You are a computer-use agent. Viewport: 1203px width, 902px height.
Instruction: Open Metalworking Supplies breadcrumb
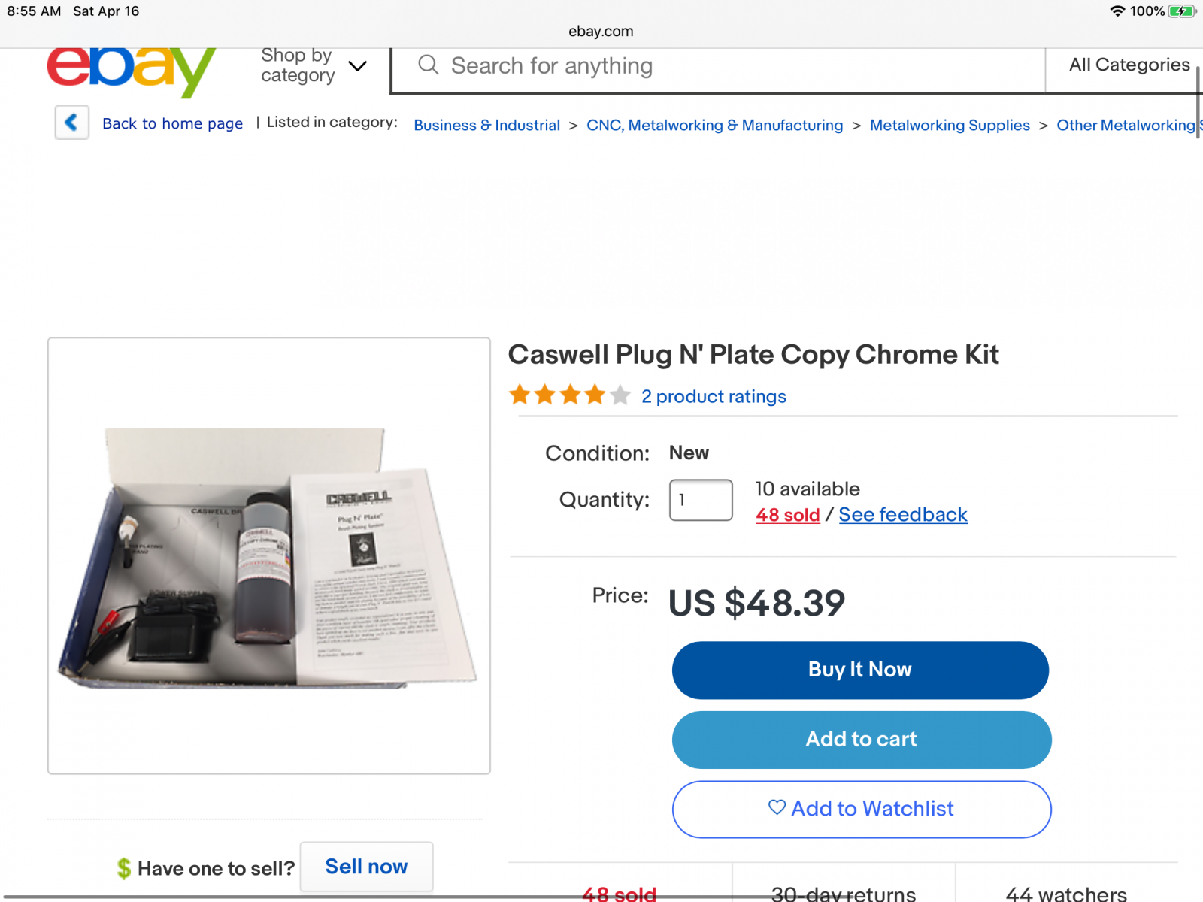click(950, 125)
